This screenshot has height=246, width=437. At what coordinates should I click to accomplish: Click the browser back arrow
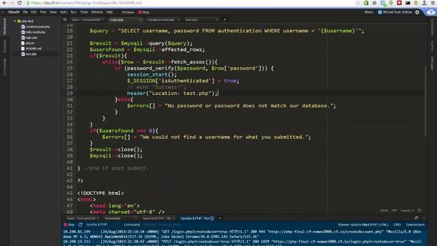click(x=5, y=3)
